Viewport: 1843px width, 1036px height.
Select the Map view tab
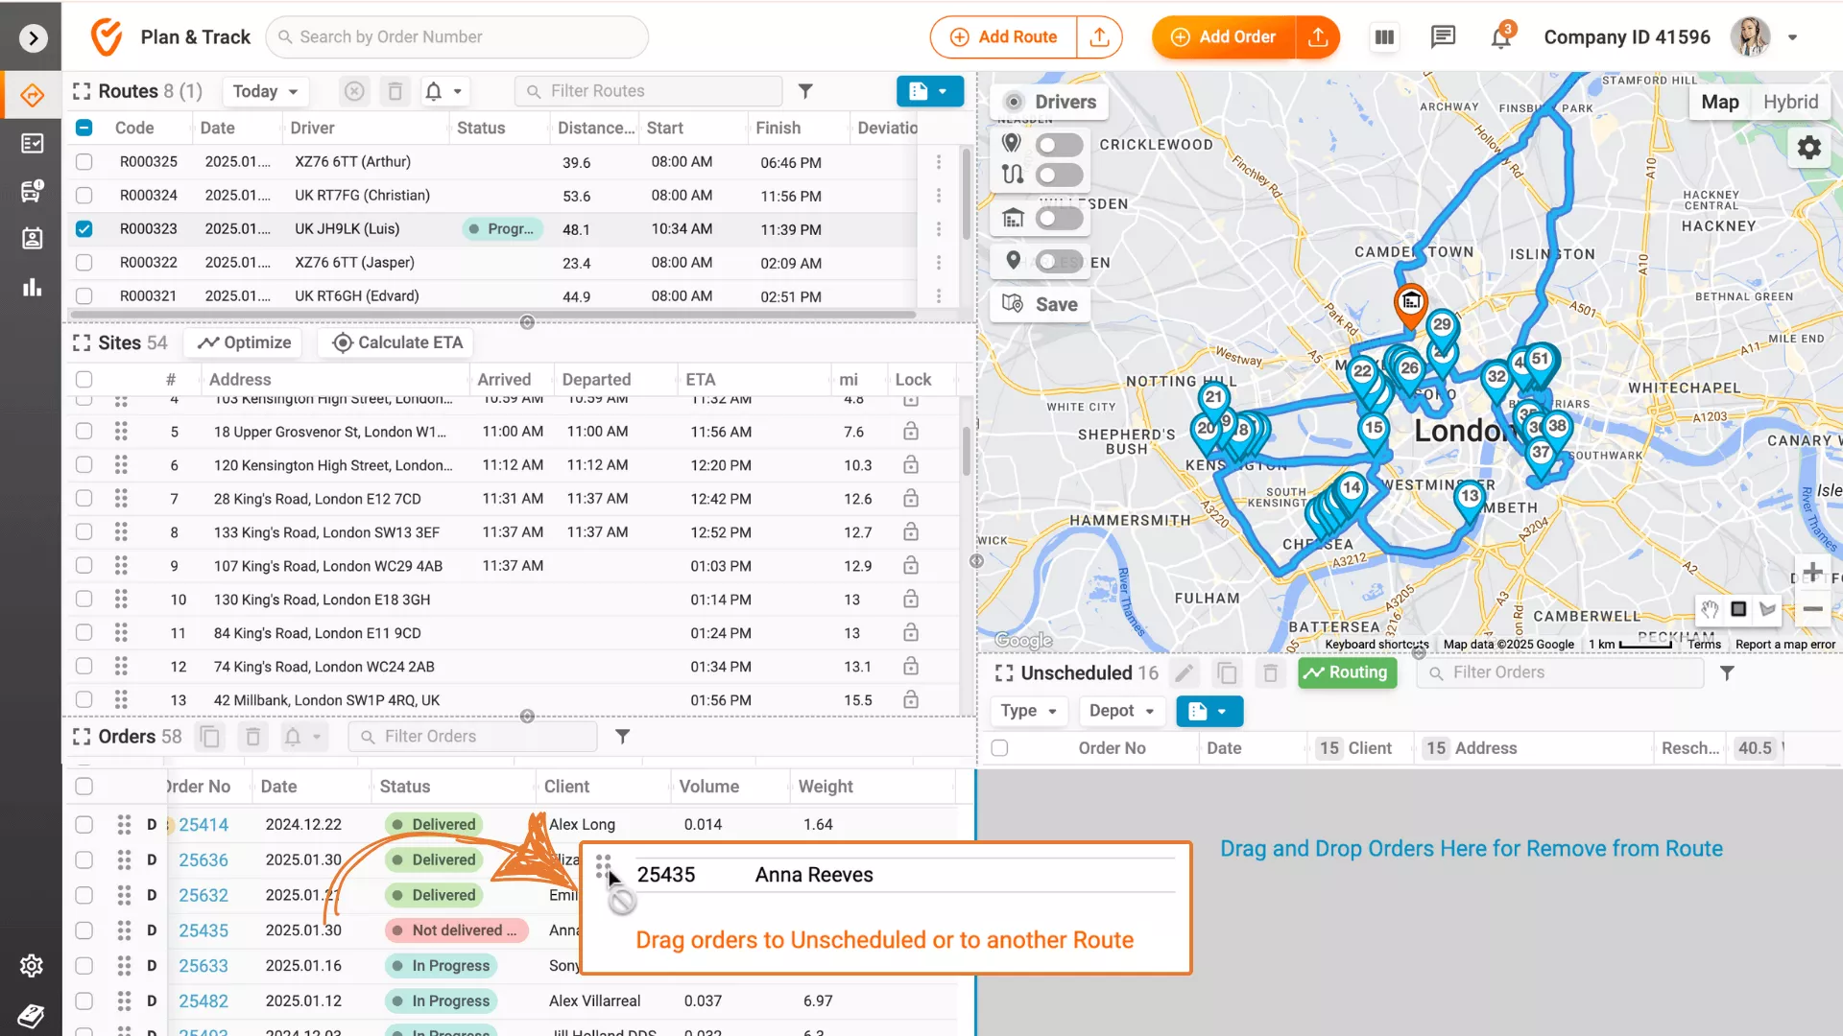click(x=1719, y=102)
